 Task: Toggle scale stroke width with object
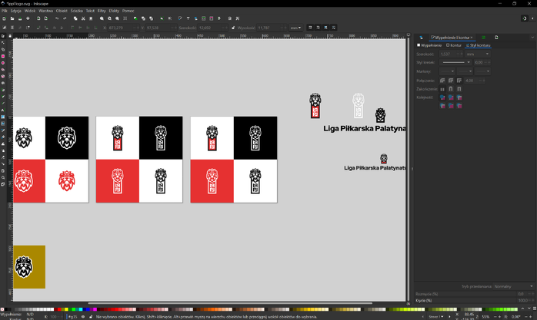click(310, 28)
